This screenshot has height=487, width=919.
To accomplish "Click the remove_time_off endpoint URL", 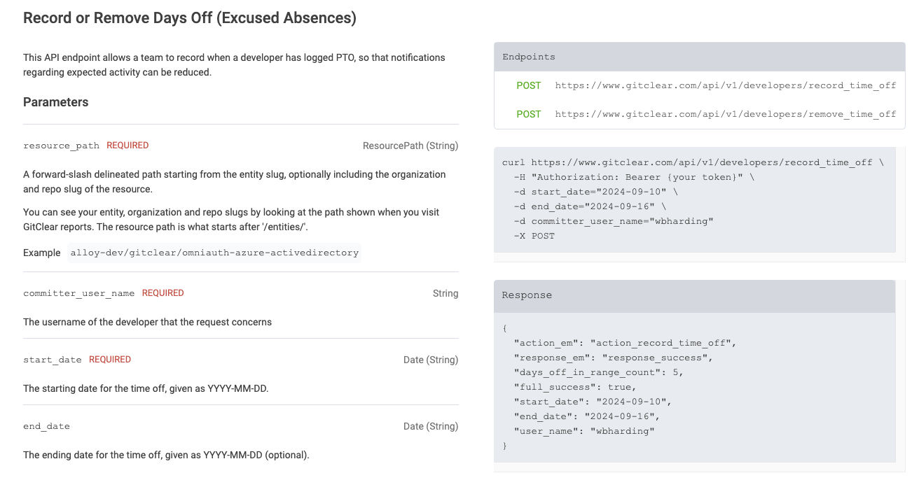I will point(725,114).
